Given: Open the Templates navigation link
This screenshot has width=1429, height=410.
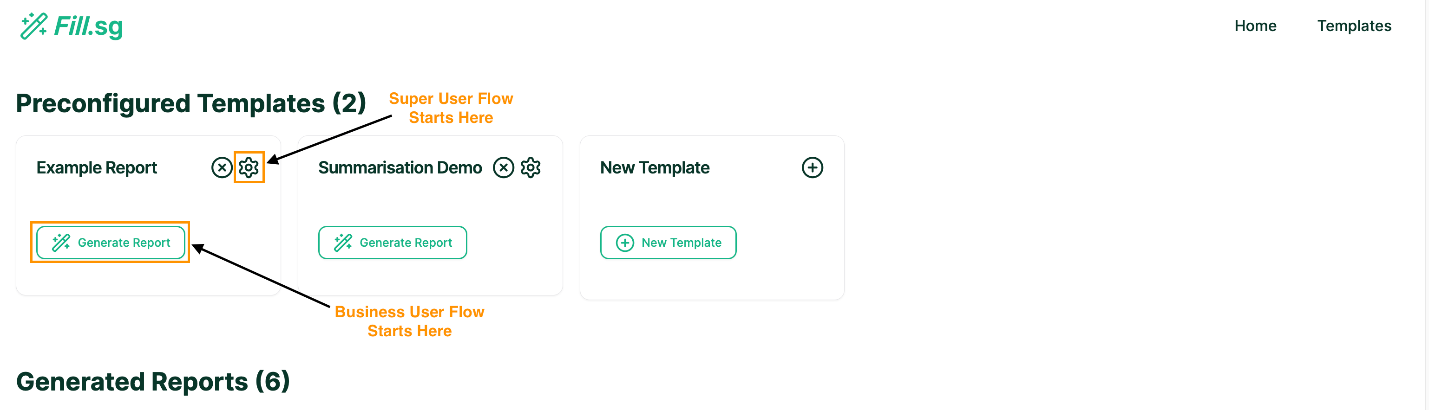Looking at the screenshot, I should tap(1354, 26).
